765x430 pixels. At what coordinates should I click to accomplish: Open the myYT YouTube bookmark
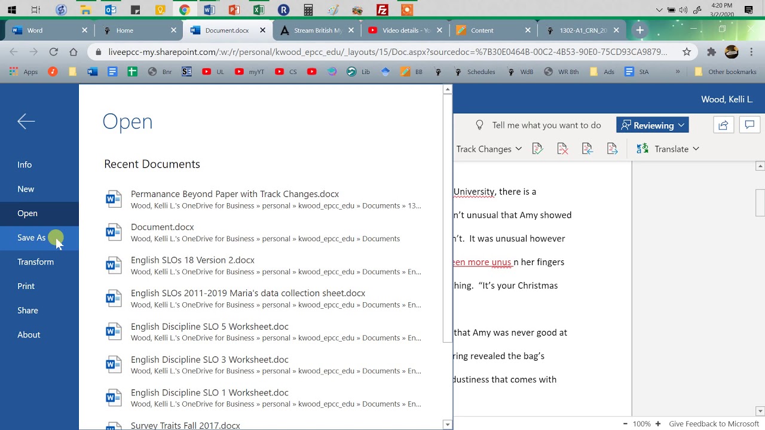pyautogui.click(x=249, y=72)
